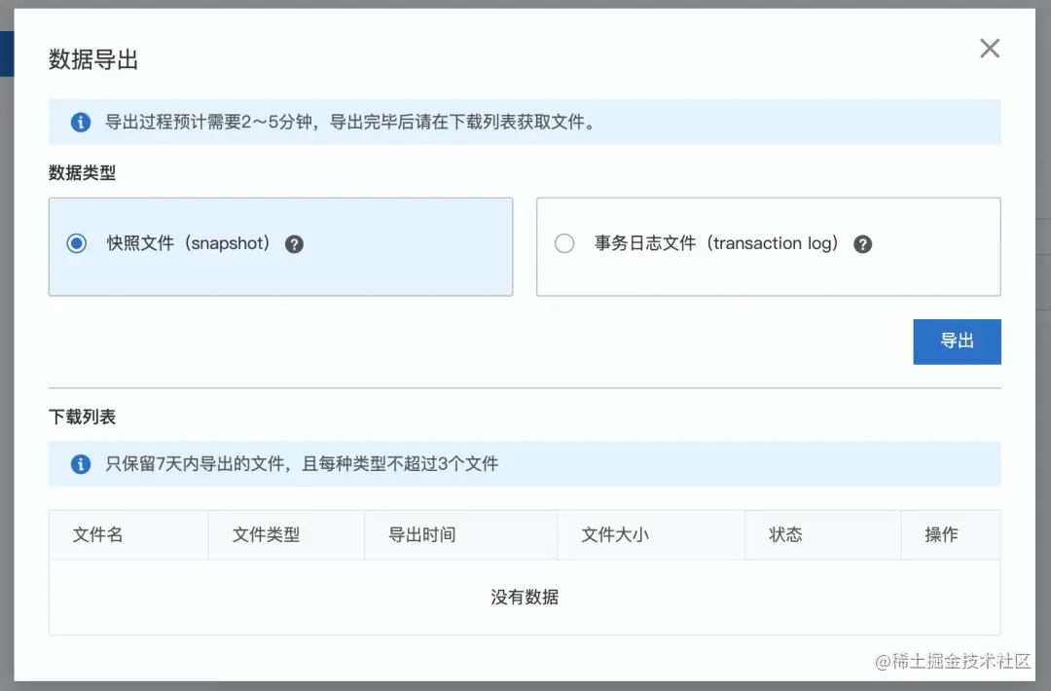
Task: Select the 快照文件 (snapshot) radio button
Action: [x=77, y=243]
